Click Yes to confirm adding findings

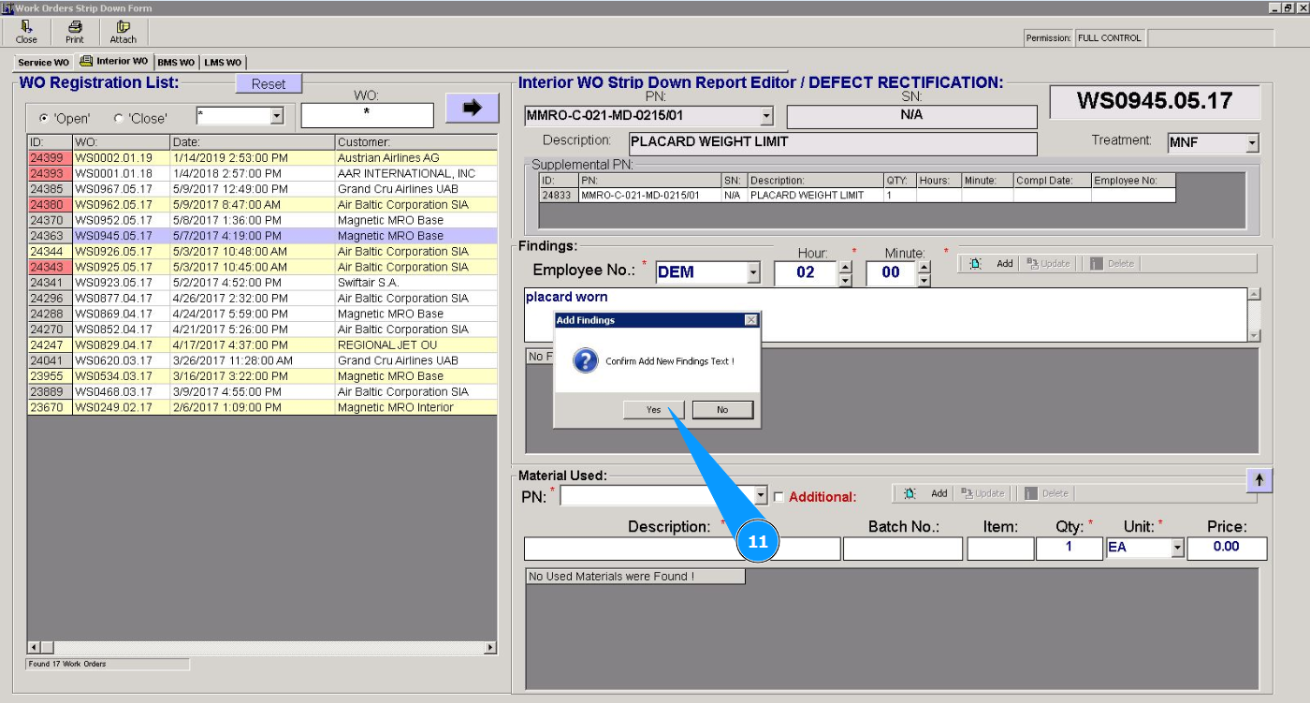[x=653, y=410]
